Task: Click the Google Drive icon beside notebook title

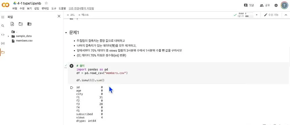Action: coord(15,3)
